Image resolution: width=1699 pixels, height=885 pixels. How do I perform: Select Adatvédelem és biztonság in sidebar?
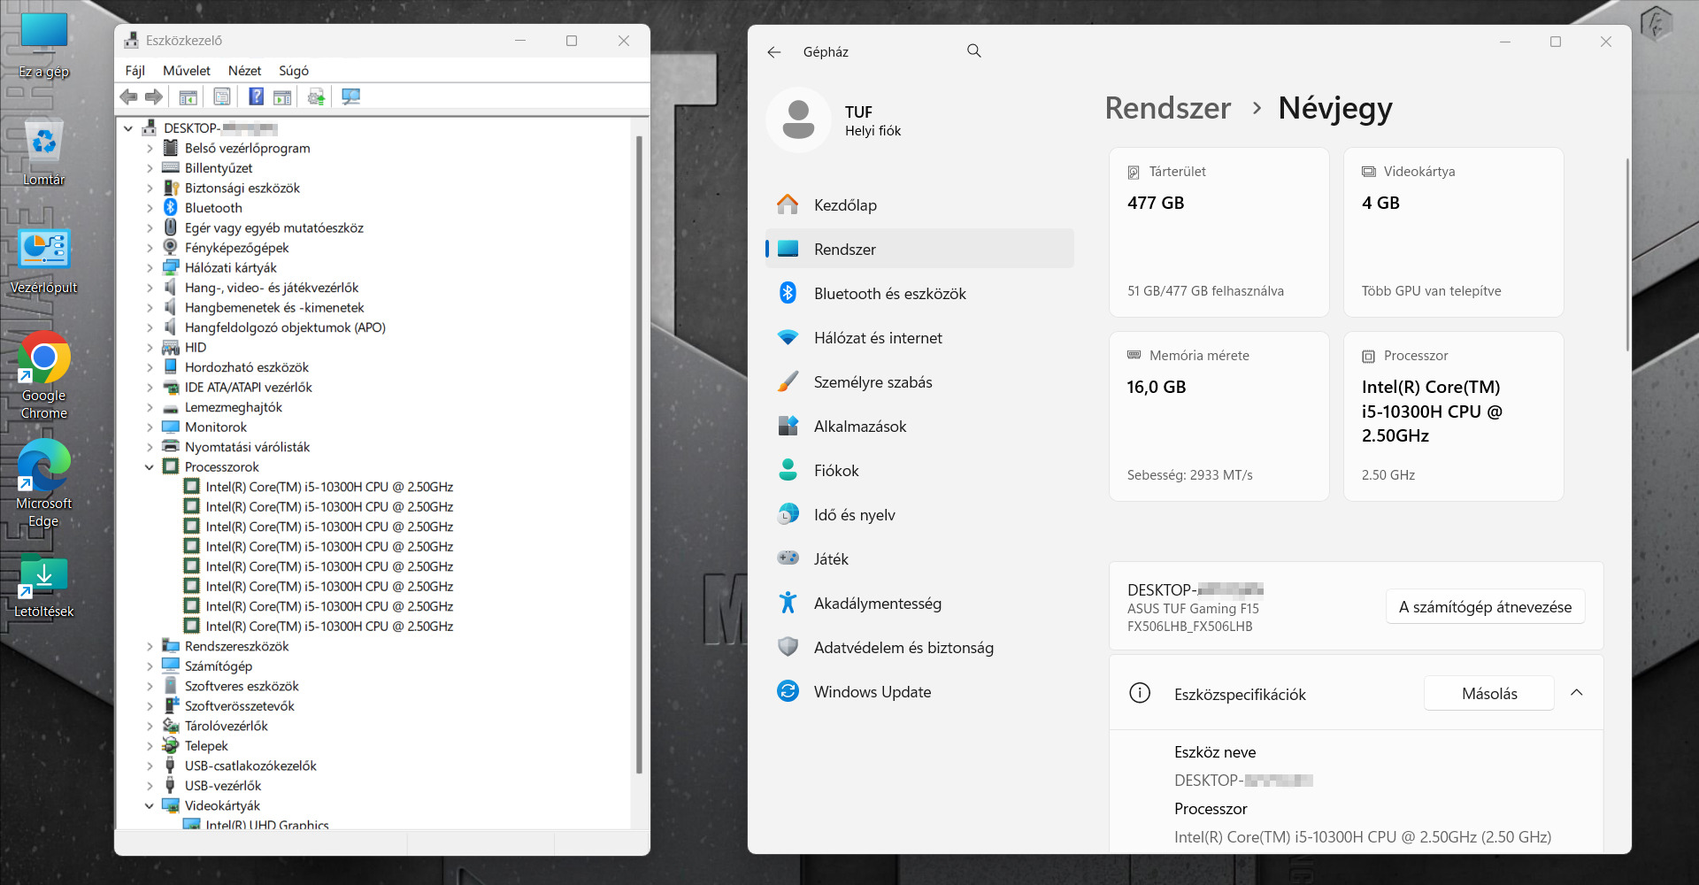919,647
